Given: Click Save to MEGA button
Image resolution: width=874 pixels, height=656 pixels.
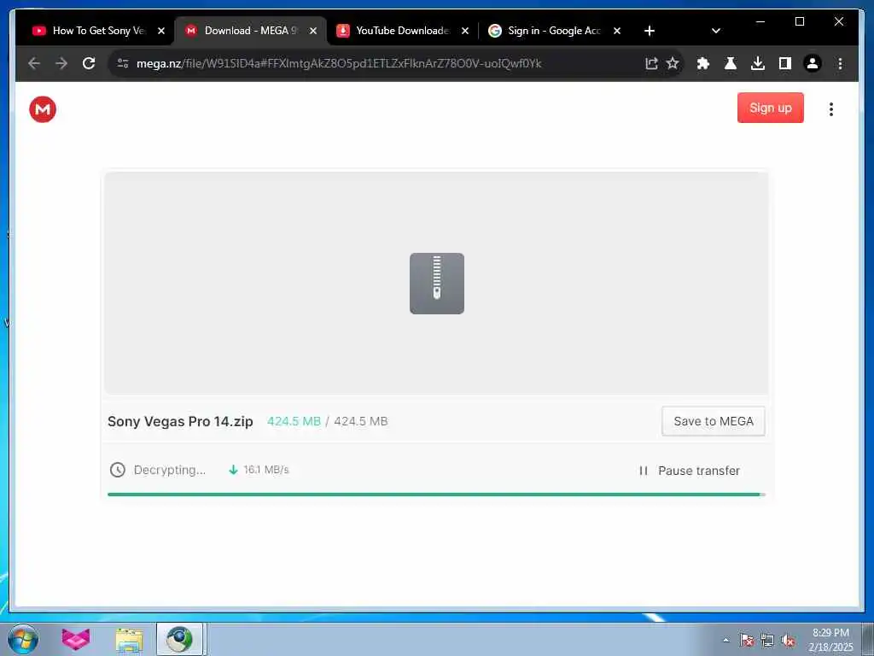Looking at the screenshot, I should (713, 421).
